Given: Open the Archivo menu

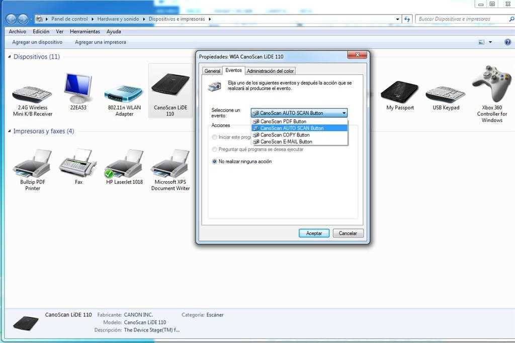Looking at the screenshot, I should coord(18,32).
